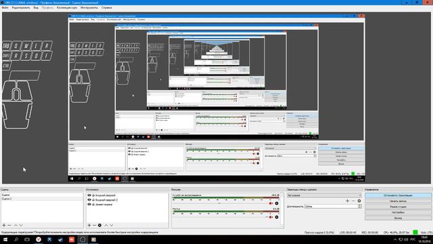The image size is (433, 244).
Task: Open the Справка menu
Action: click(107, 7)
